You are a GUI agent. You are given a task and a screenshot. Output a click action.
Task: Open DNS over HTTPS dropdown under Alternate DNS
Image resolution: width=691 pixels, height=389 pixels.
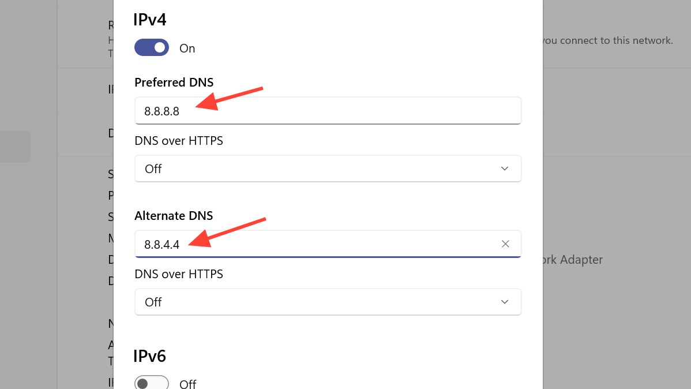point(328,302)
